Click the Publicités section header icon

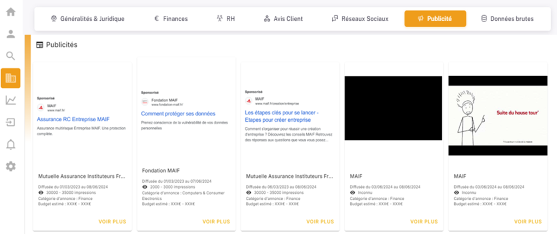click(40, 45)
